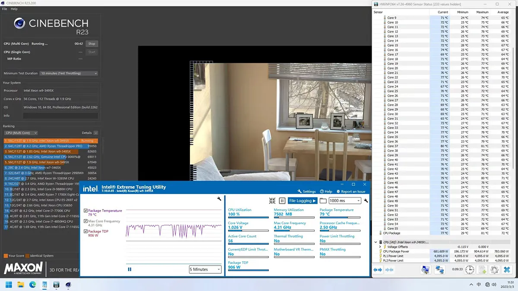518x291 pixels.
Task: Click the XTU monitor panel wrench icon
Action: pyautogui.click(x=366, y=200)
